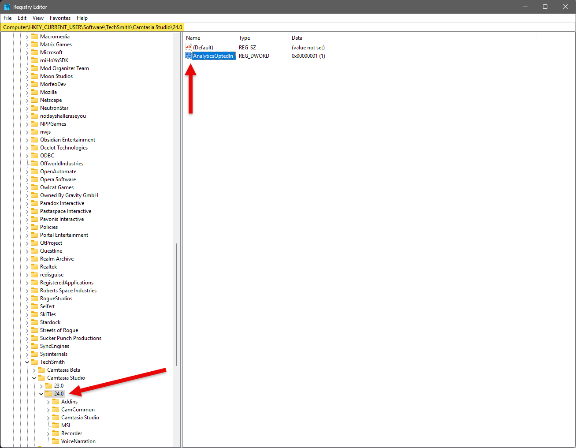Image resolution: width=576 pixels, height=448 pixels.
Task: Open the Favorites menu
Action: pos(60,18)
